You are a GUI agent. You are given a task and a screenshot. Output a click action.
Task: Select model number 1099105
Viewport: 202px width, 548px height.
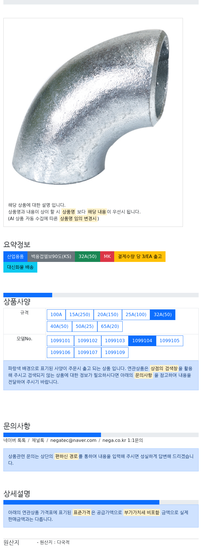(169, 341)
